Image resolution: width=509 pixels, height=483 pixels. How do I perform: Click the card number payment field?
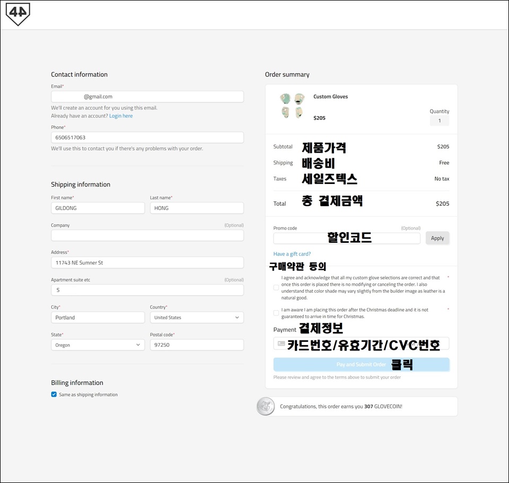(x=361, y=344)
